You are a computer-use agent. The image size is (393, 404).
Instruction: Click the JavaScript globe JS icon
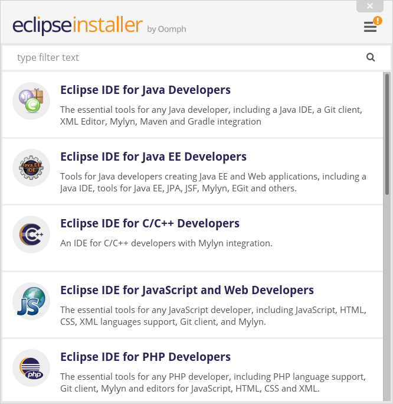pyautogui.click(x=31, y=301)
